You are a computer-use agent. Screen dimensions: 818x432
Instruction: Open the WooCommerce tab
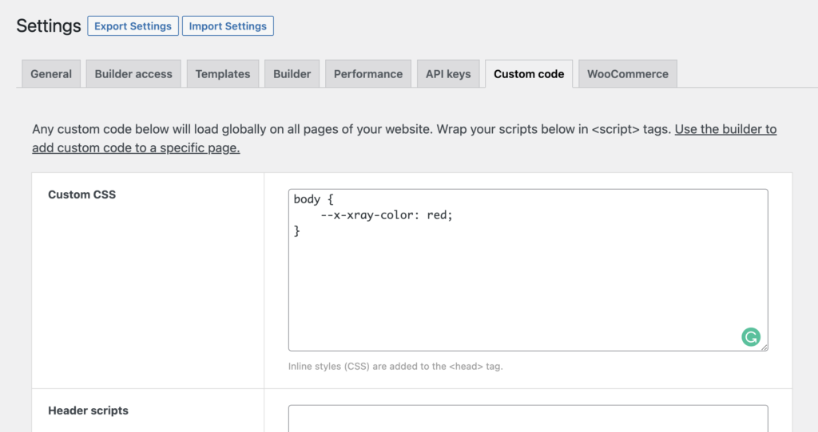coord(628,74)
